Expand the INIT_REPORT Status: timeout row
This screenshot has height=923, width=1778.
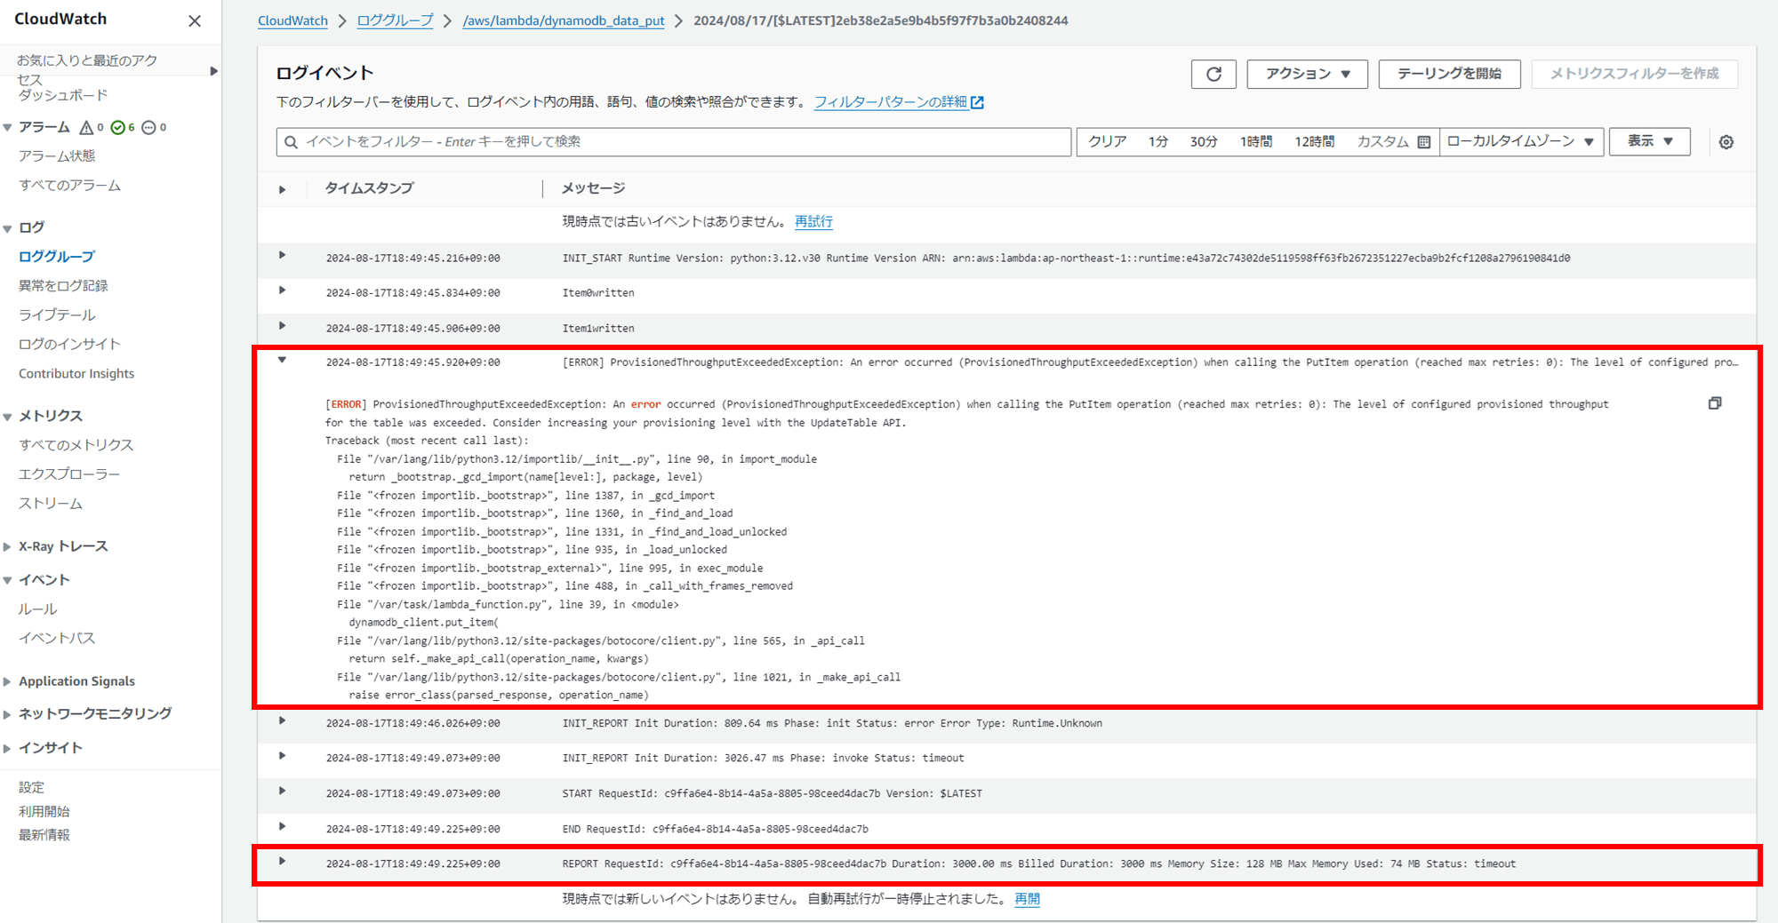point(283,756)
